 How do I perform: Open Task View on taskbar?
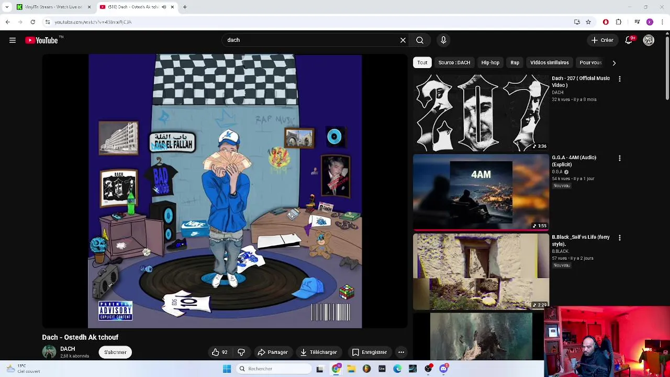(x=320, y=369)
